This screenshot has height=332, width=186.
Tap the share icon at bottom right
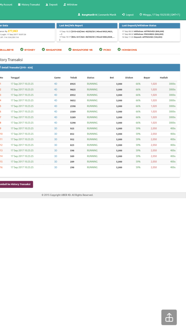(169, 317)
